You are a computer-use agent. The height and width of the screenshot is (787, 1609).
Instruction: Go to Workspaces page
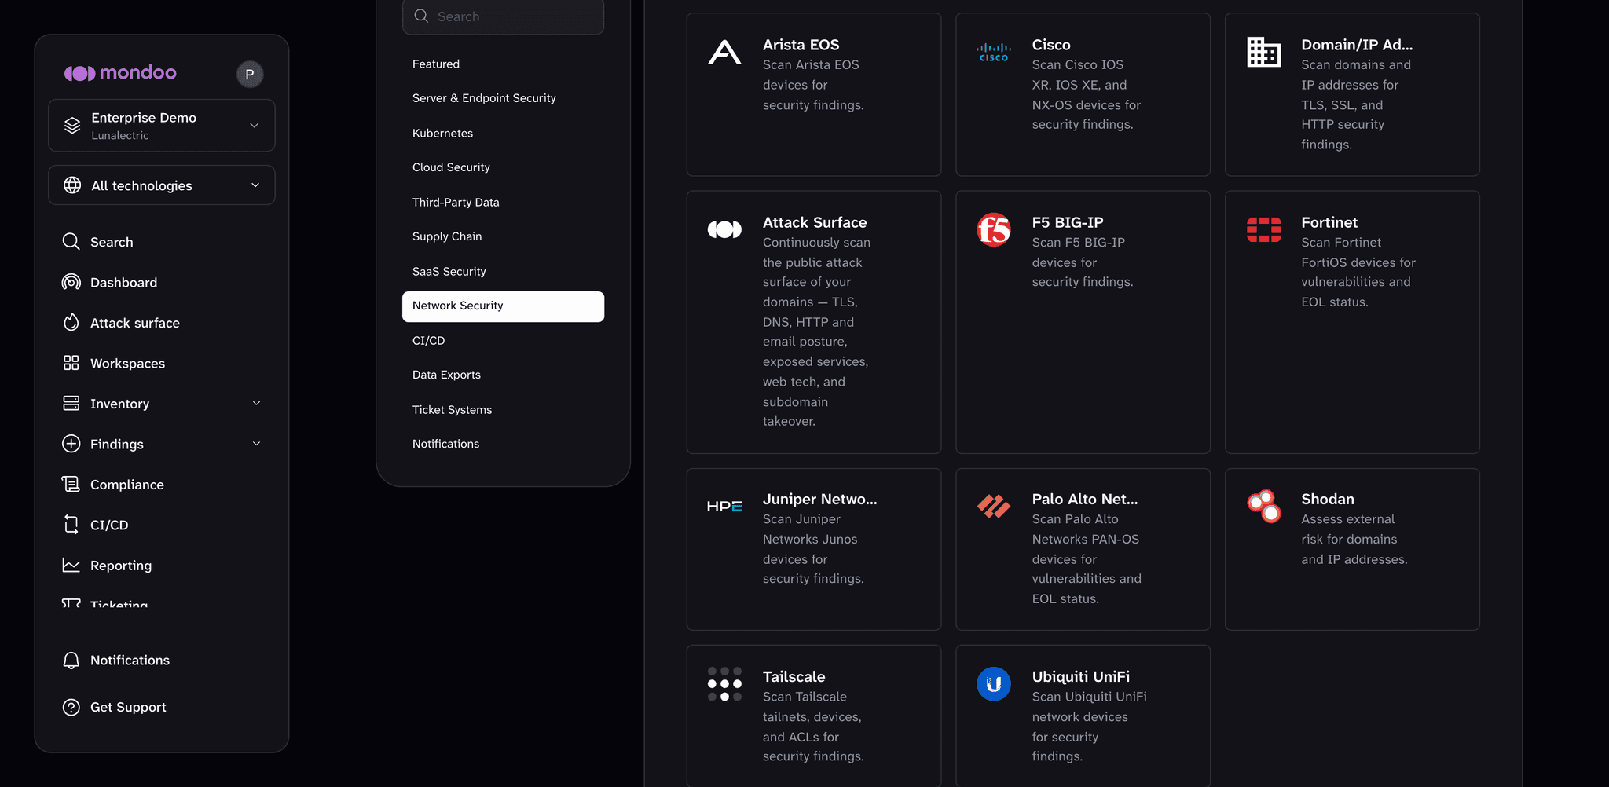click(127, 364)
